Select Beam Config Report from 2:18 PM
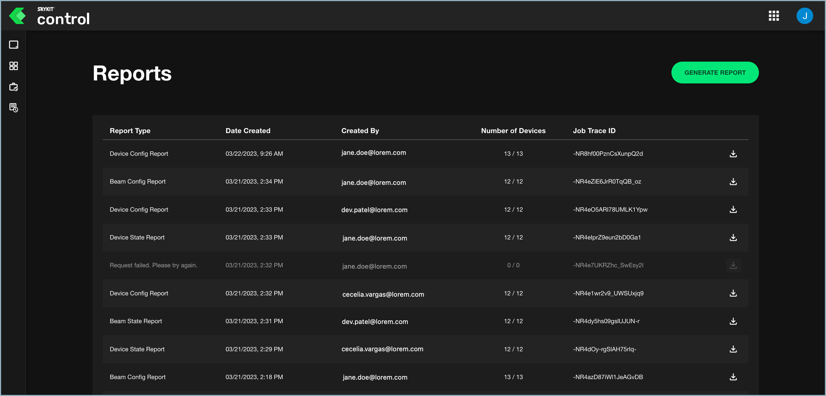The image size is (826, 396). click(x=138, y=377)
